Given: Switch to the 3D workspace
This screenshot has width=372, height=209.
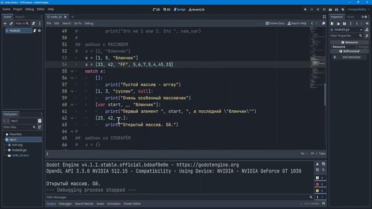Looking at the screenshot, I should pos(167,9).
